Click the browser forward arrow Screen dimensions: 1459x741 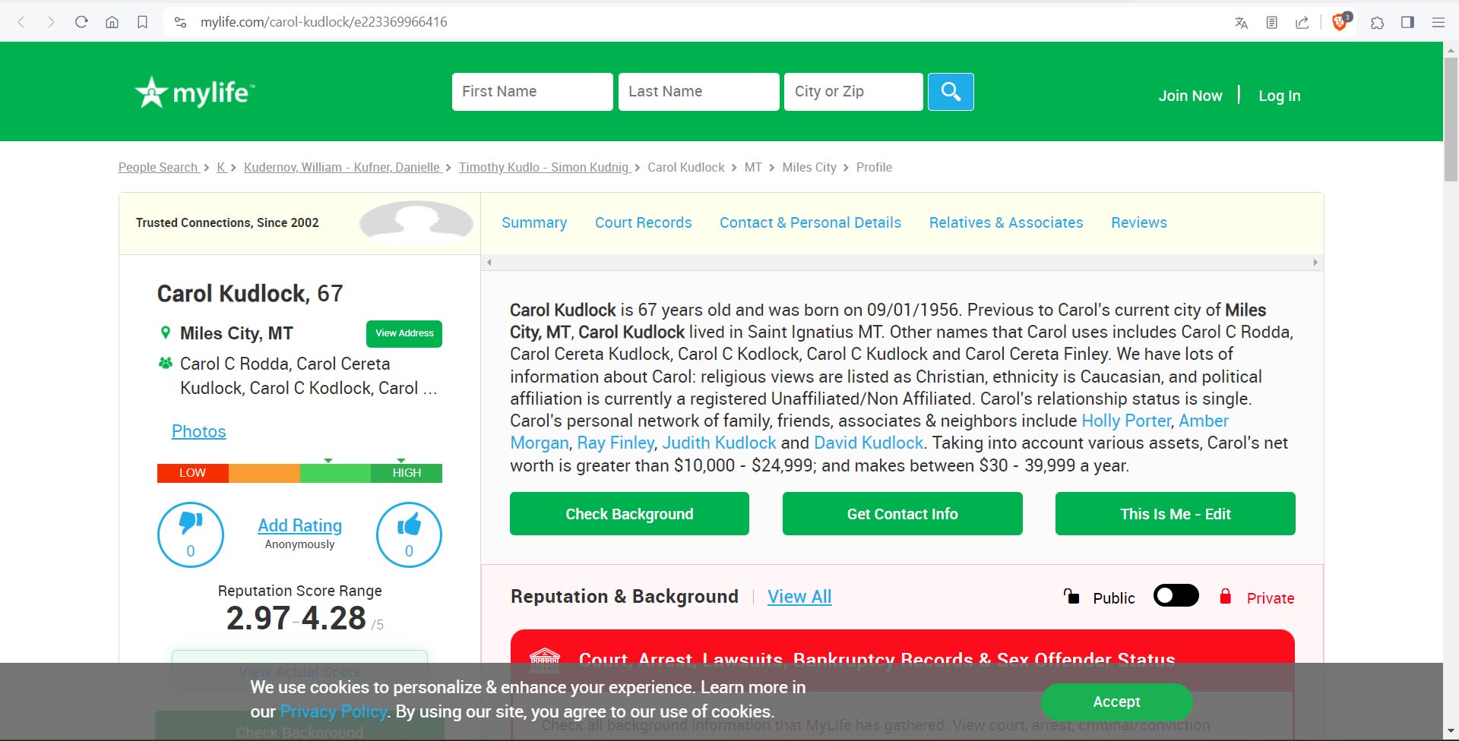click(51, 22)
